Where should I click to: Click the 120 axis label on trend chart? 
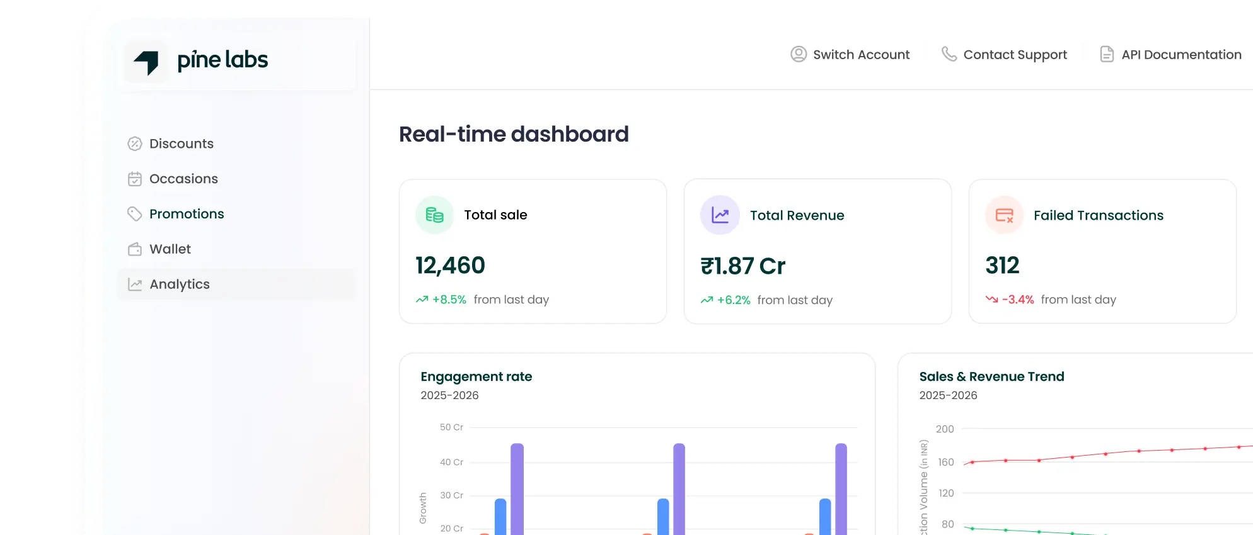click(945, 493)
